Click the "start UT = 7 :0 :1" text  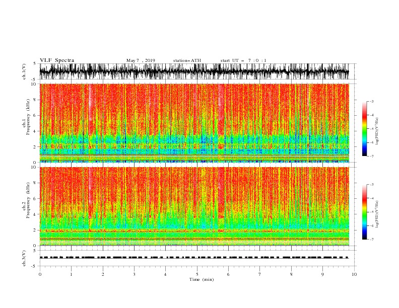[243, 60]
